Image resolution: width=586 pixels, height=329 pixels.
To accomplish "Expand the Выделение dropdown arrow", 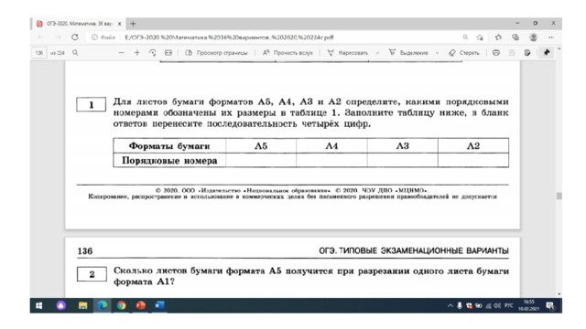I will 438,53.
